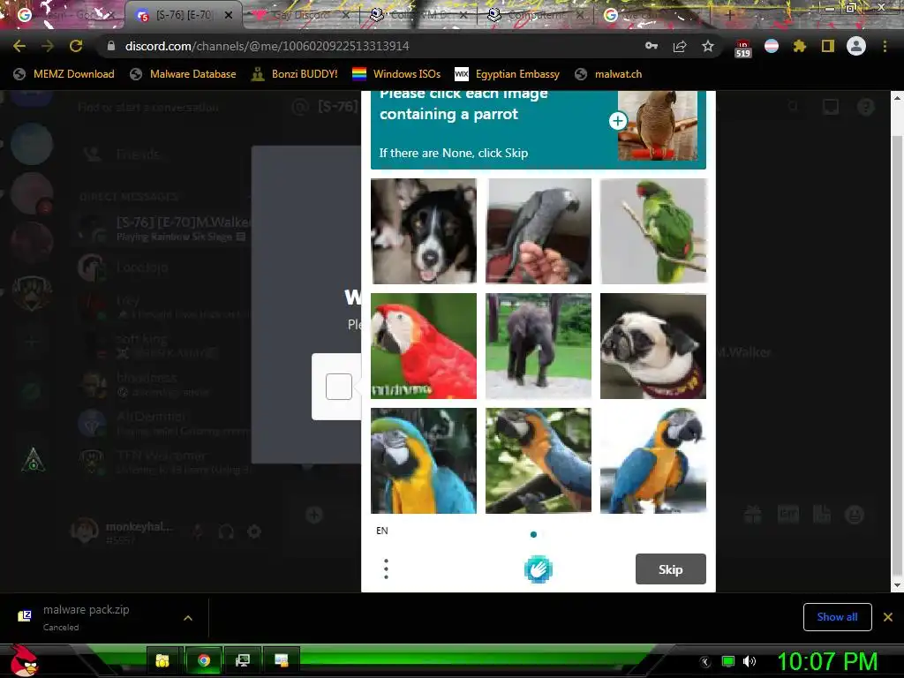The height and width of the screenshot is (678, 904).
Task: Open the Malware Database bookmark
Action: (184, 74)
